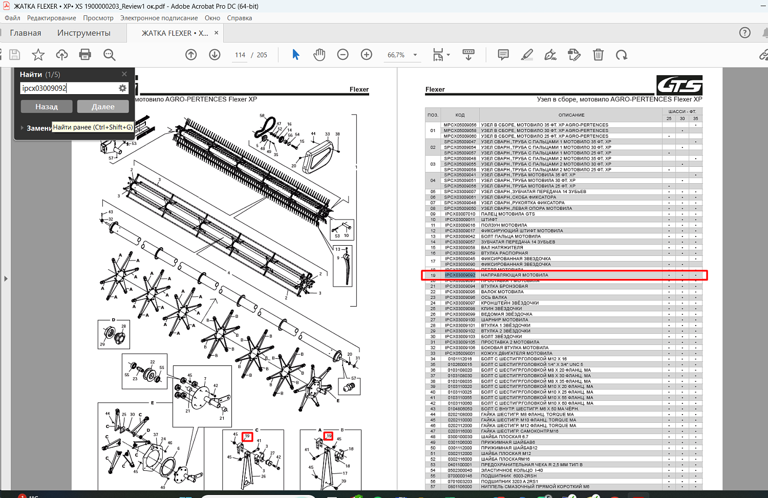
Task: Select the highlighter pen tool
Action: coord(527,55)
